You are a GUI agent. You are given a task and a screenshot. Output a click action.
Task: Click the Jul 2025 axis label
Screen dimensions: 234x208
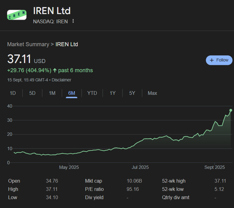140,167
